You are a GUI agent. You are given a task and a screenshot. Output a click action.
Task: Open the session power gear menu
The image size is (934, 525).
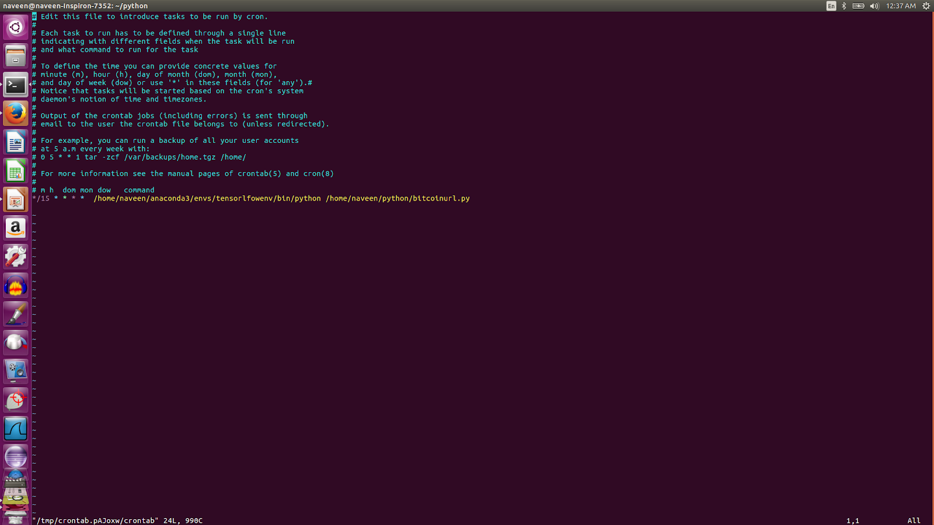[926, 6]
